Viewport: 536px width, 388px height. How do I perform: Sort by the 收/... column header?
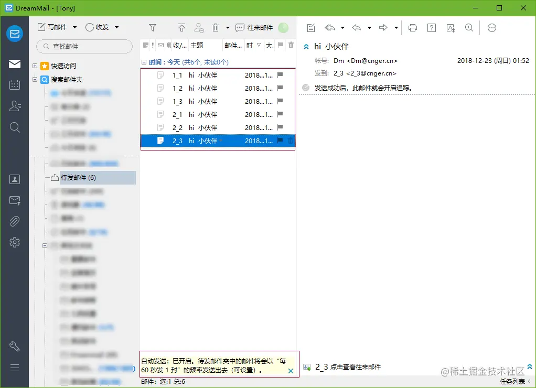(180, 46)
